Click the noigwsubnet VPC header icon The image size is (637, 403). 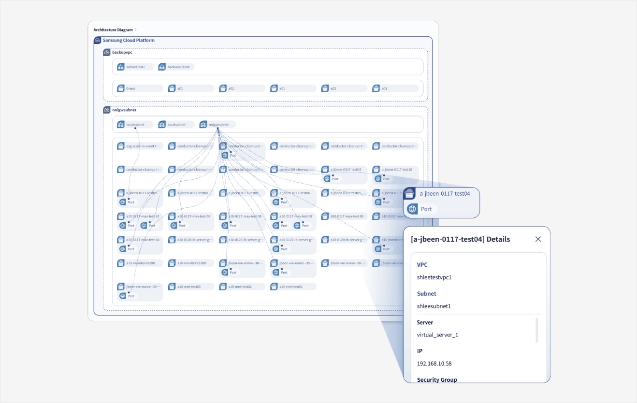107,110
